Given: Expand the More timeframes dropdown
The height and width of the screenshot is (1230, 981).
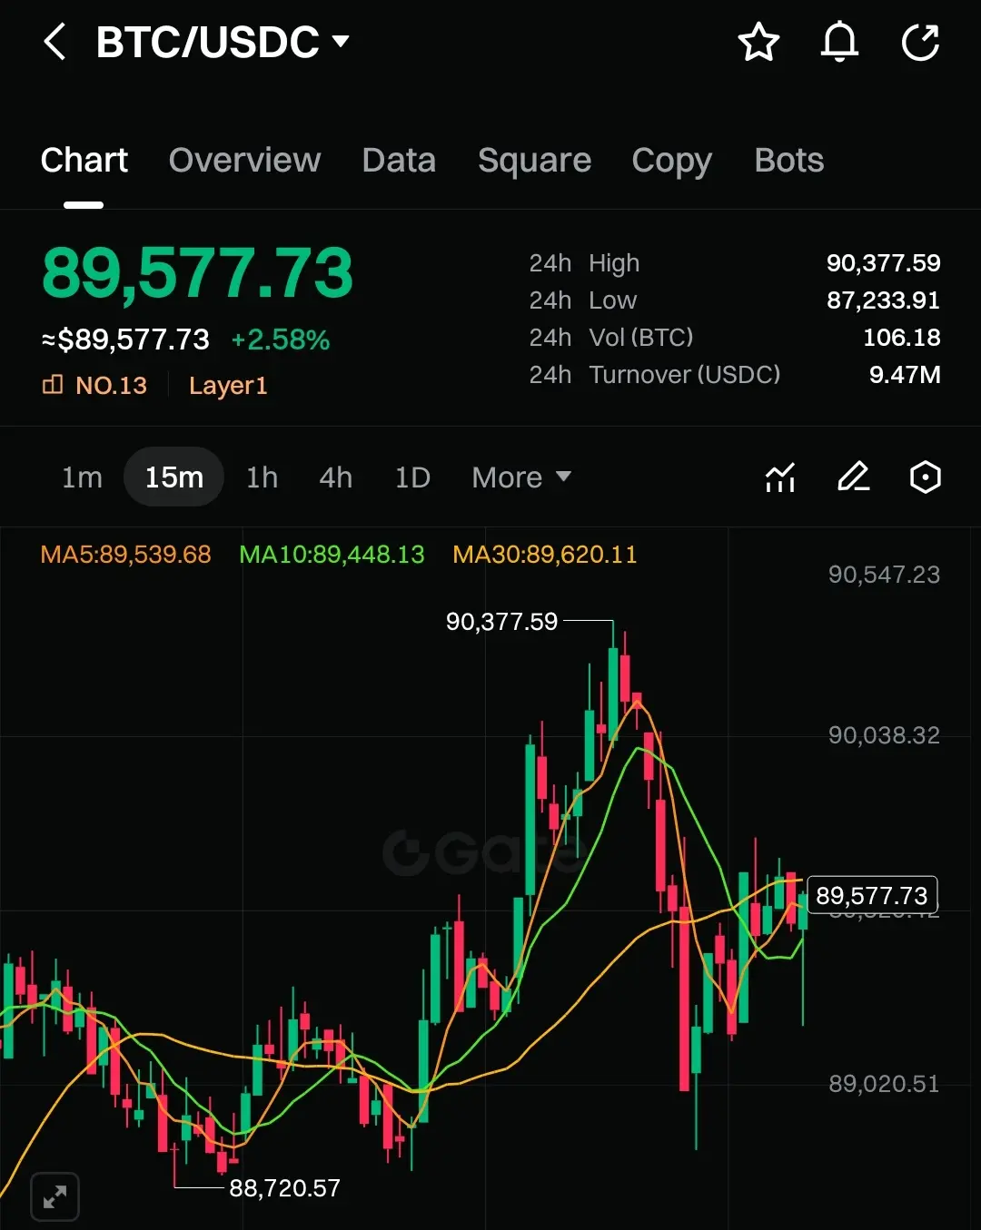Looking at the screenshot, I should (x=521, y=477).
